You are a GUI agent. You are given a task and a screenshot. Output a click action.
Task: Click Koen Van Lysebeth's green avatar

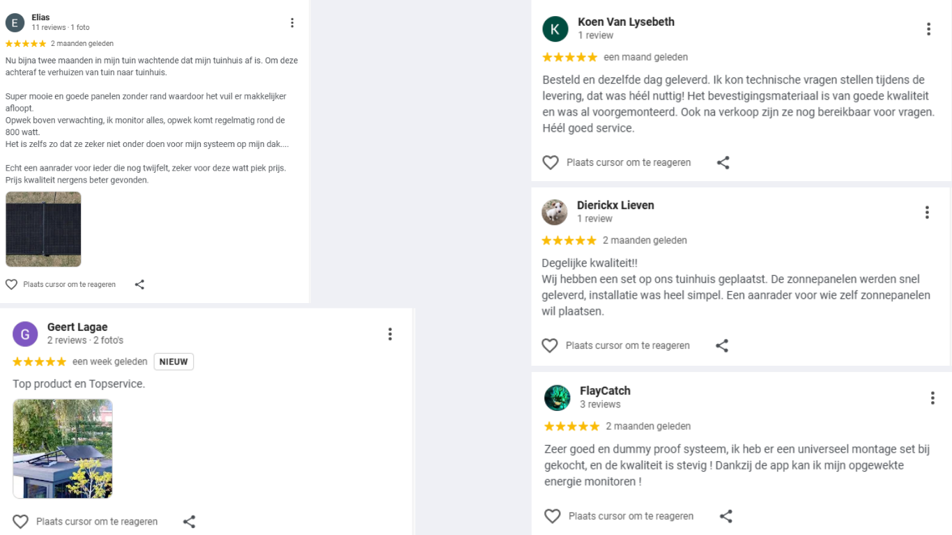[x=555, y=29]
